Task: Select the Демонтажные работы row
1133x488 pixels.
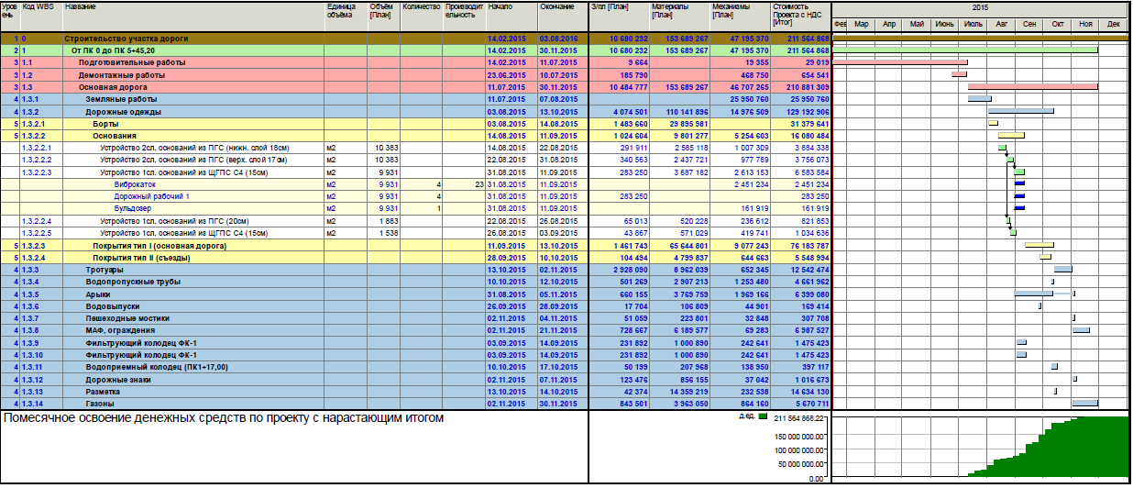Action: click(416, 74)
